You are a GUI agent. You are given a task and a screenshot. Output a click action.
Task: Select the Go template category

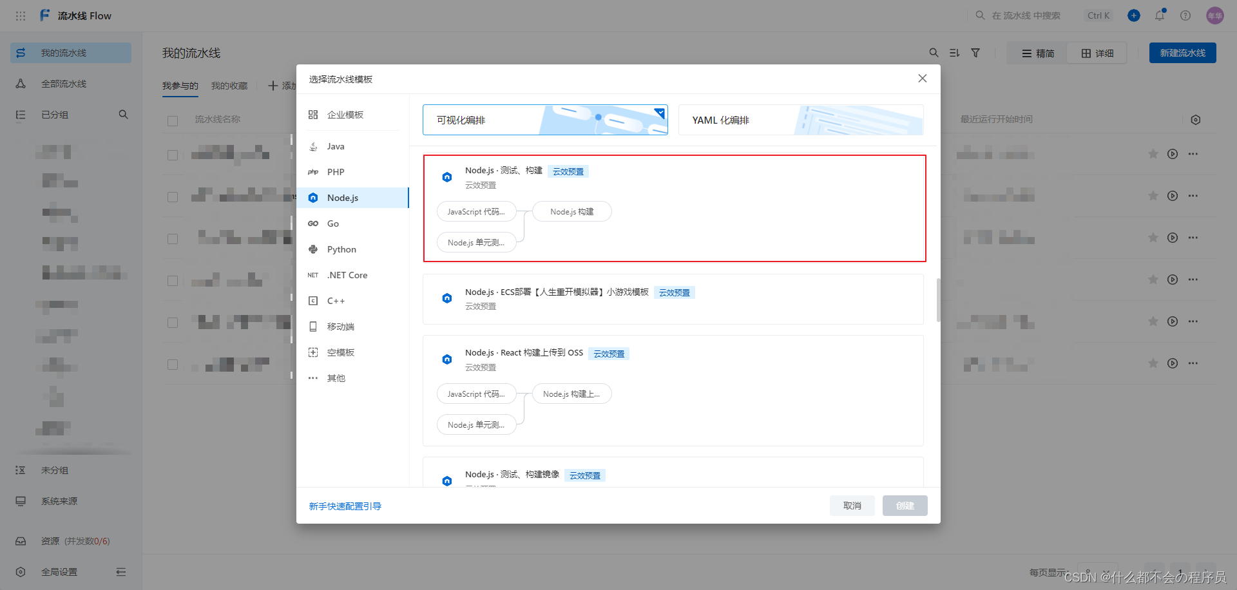pyautogui.click(x=353, y=224)
